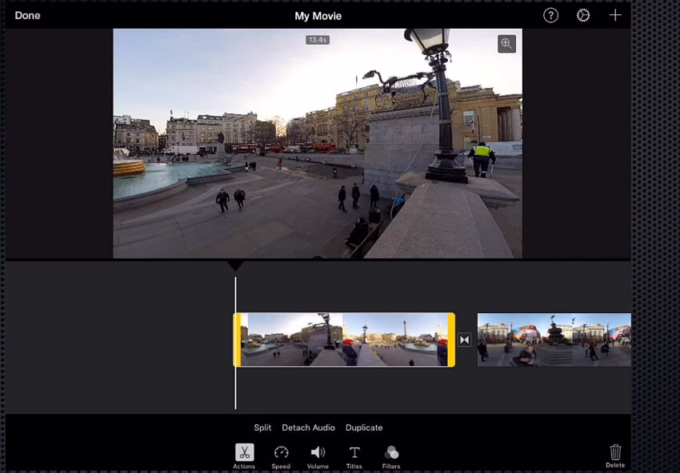
Task: Delete the selected clip with trash icon
Action: 615,455
